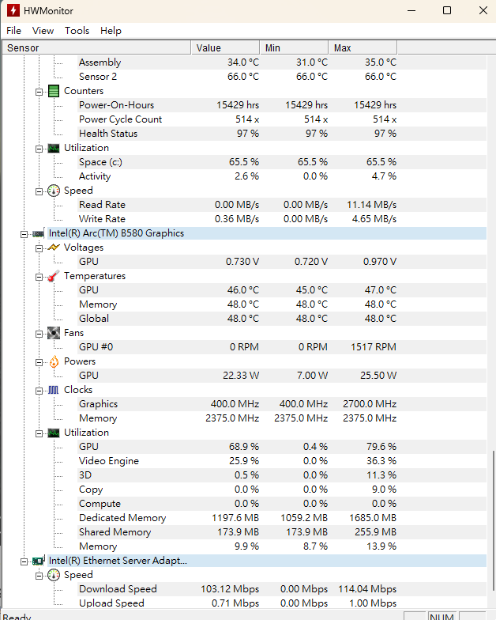Image resolution: width=496 pixels, height=620 pixels.
Task: Collapse the Clocks group expander
Action: pyautogui.click(x=39, y=391)
